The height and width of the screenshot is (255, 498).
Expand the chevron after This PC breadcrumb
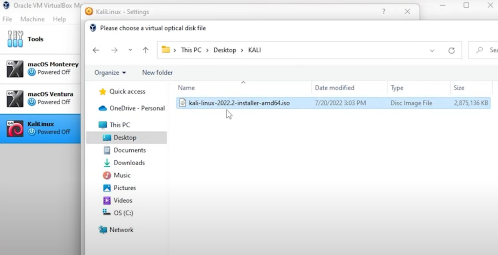pos(207,50)
